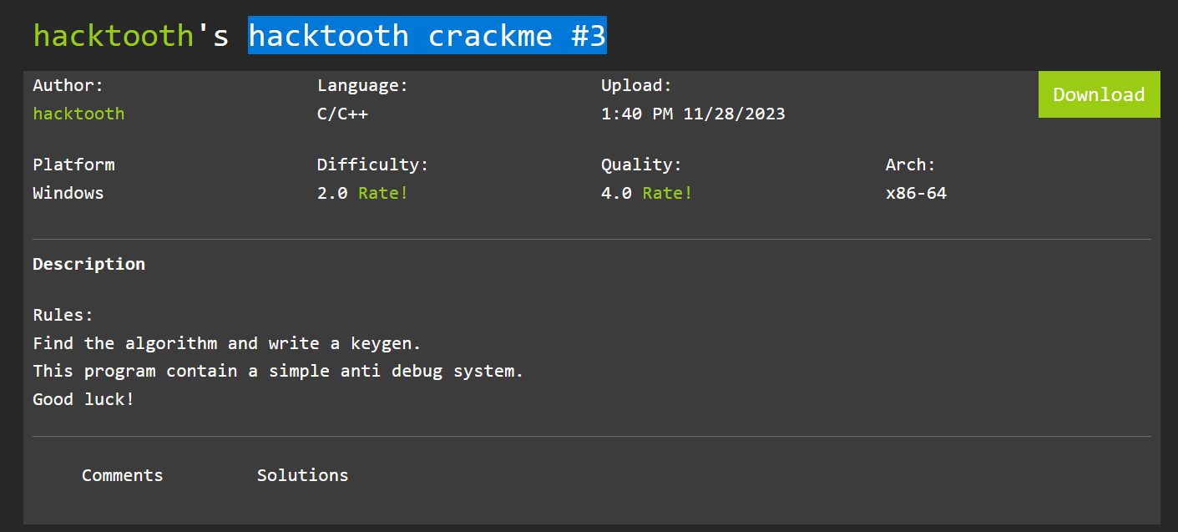
Task: Click the Windows platform value
Action: click(68, 193)
